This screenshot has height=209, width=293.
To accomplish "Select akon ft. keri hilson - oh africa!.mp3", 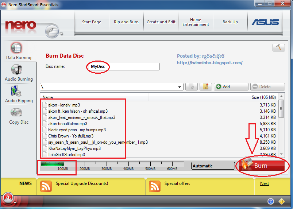I will pyautogui.click(x=78, y=111).
